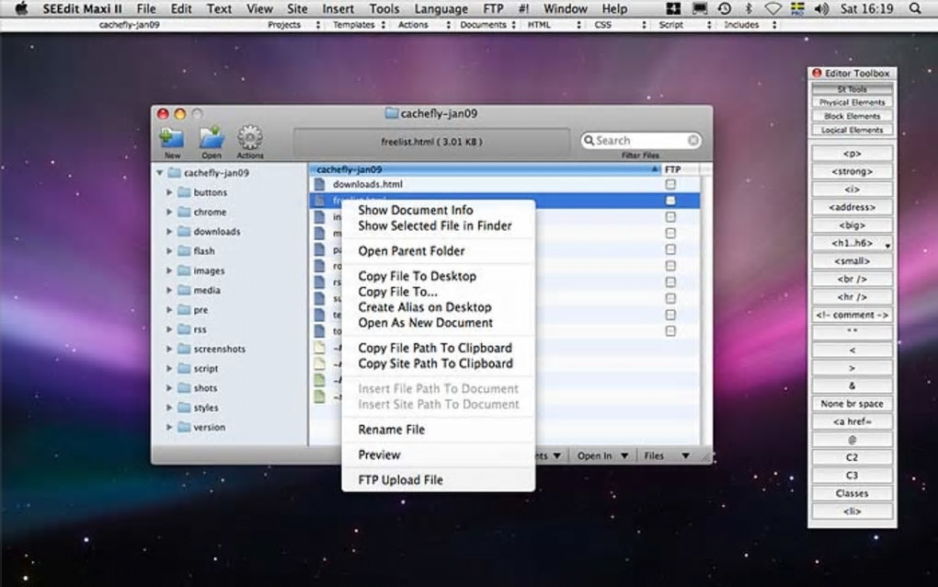Insert the <small> tag button
Screen dimensions: 938x587
click(852, 261)
